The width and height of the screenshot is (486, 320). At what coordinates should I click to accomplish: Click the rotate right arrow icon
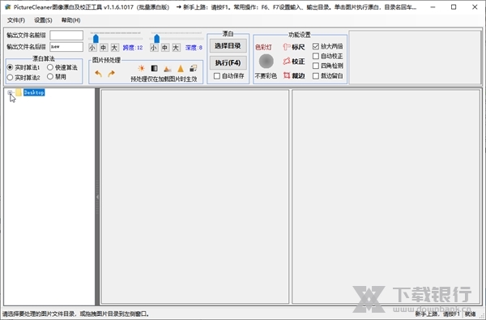coord(111,74)
